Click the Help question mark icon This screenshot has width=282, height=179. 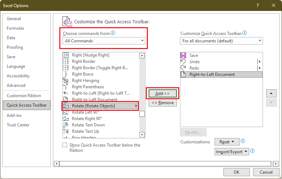258,5
